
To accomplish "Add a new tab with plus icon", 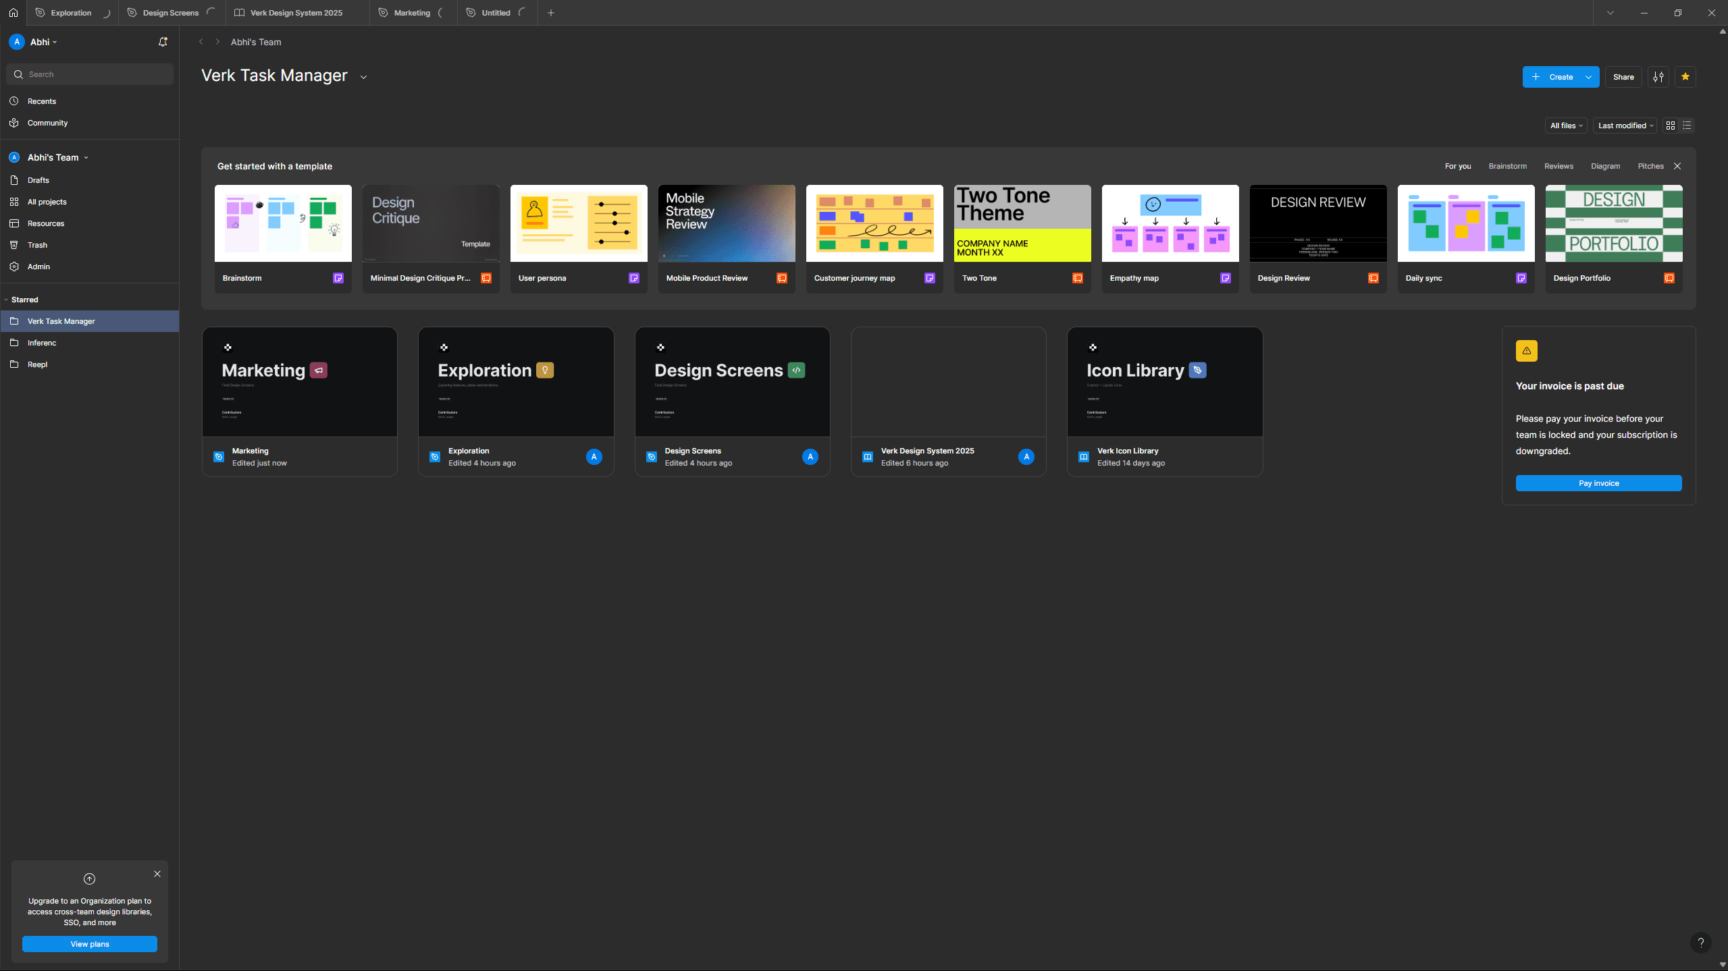I will (551, 13).
